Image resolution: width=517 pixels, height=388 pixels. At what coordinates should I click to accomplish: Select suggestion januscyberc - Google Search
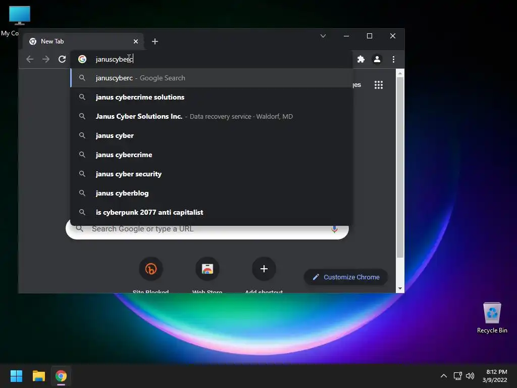click(x=212, y=78)
